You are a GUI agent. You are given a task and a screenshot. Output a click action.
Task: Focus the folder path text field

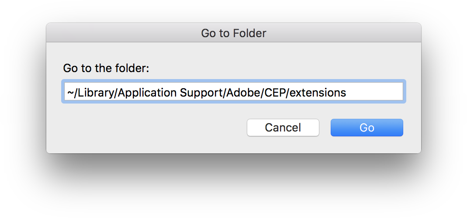233,92
